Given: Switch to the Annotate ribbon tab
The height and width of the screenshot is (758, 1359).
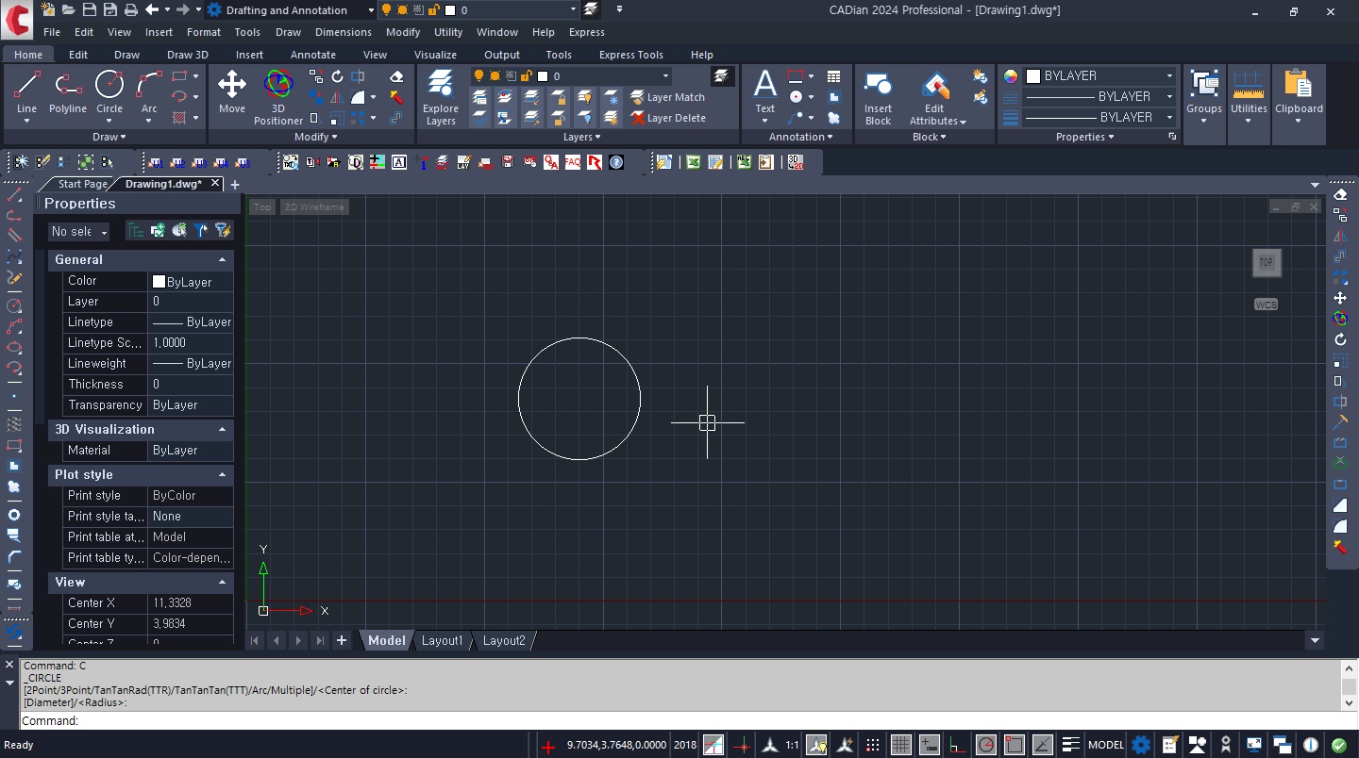Looking at the screenshot, I should 313,55.
